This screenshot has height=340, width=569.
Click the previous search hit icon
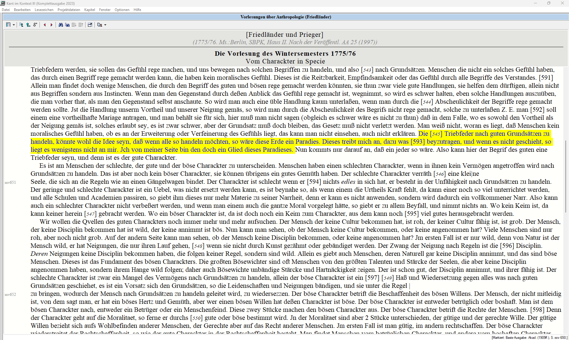[81, 25]
